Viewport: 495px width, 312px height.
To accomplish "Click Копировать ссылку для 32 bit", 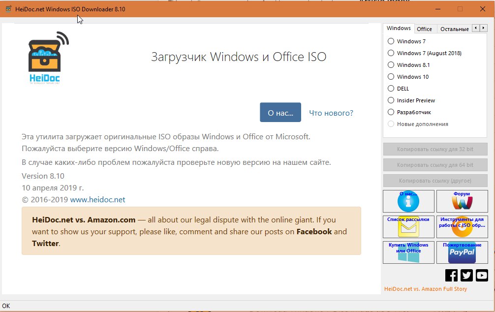I will pyautogui.click(x=435, y=149).
